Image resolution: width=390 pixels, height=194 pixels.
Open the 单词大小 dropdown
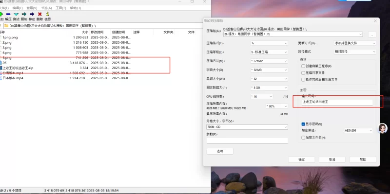269,79
